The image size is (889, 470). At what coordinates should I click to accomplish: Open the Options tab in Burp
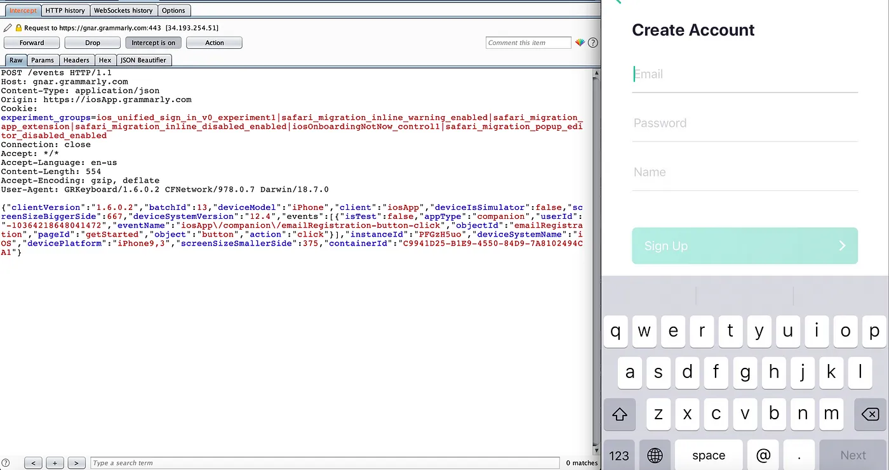point(173,10)
